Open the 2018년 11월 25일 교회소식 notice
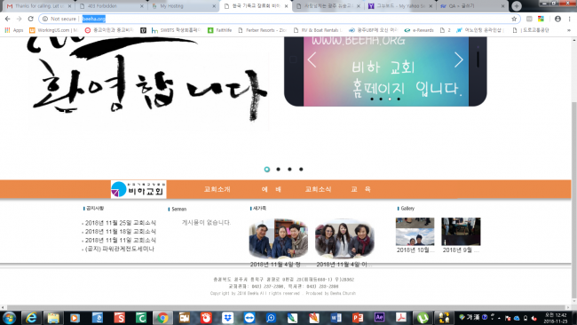 (x=121, y=223)
